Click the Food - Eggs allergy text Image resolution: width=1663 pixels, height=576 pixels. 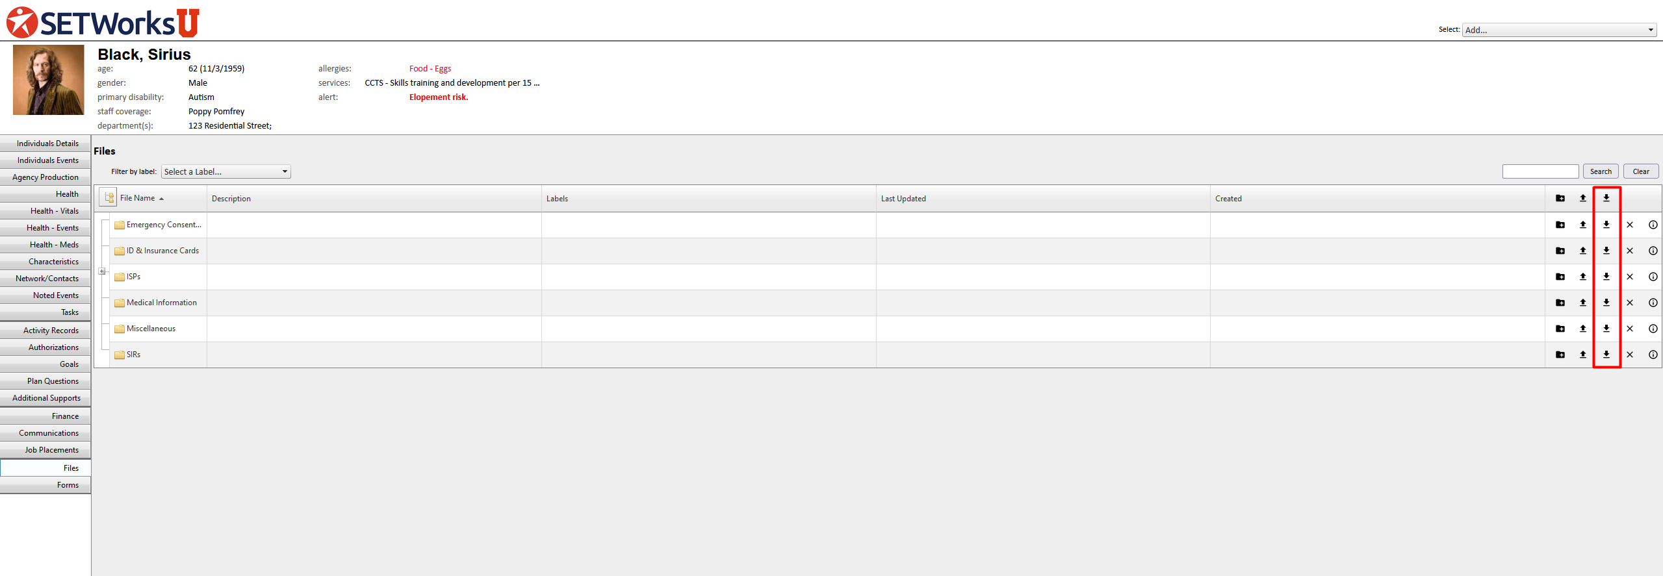(430, 69)
